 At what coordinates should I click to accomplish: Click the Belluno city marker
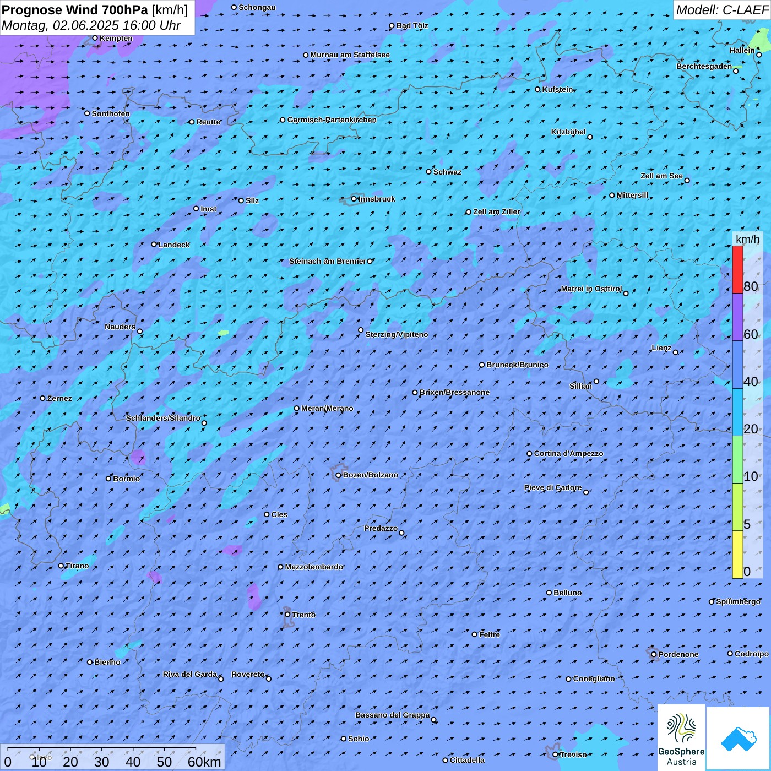coord(549,593)
